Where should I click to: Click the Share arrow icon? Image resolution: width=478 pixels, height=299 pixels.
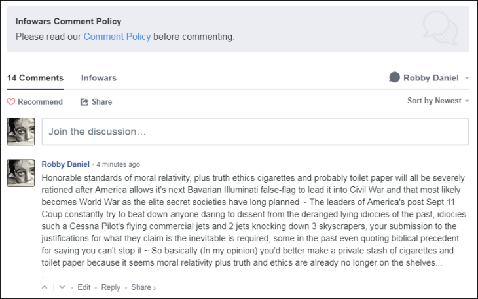click(x=84, y=102)
